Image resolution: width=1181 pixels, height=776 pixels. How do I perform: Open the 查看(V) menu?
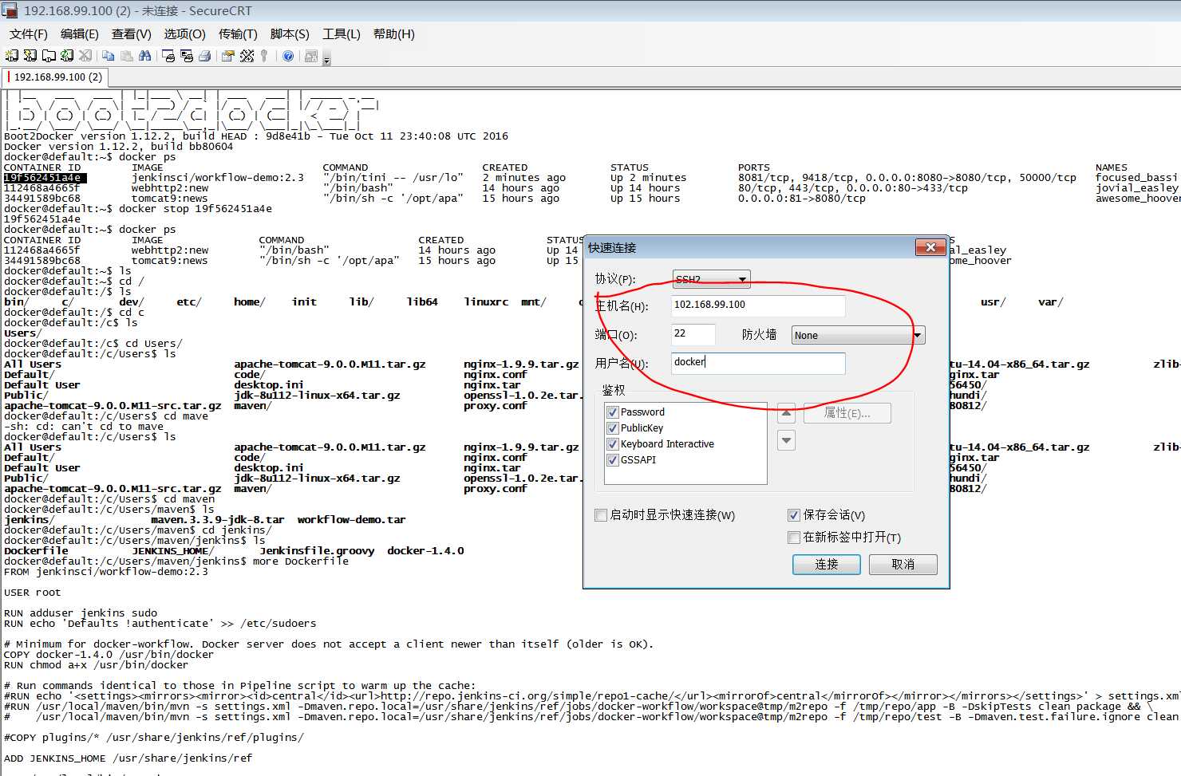click(132, 34)
